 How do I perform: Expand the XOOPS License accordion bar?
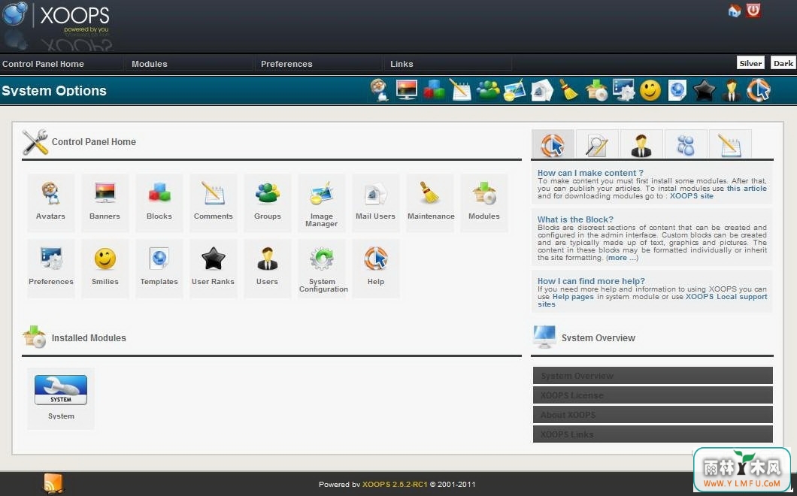[x=653, y=395]
